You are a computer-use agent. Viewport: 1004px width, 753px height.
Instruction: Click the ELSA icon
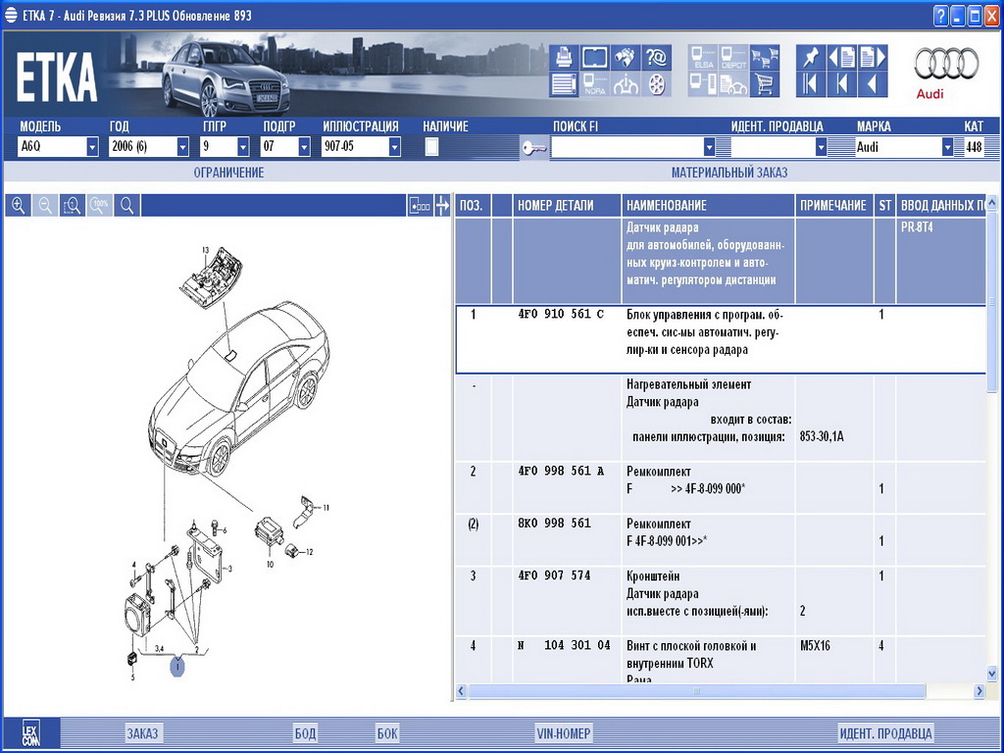(x=703, y=58)
